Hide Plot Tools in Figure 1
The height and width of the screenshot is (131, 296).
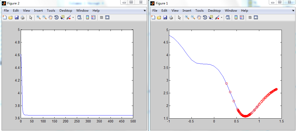(250, 18)
